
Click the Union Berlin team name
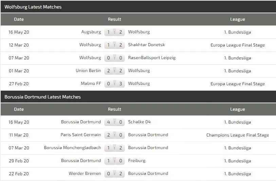(x=88, y=71)
